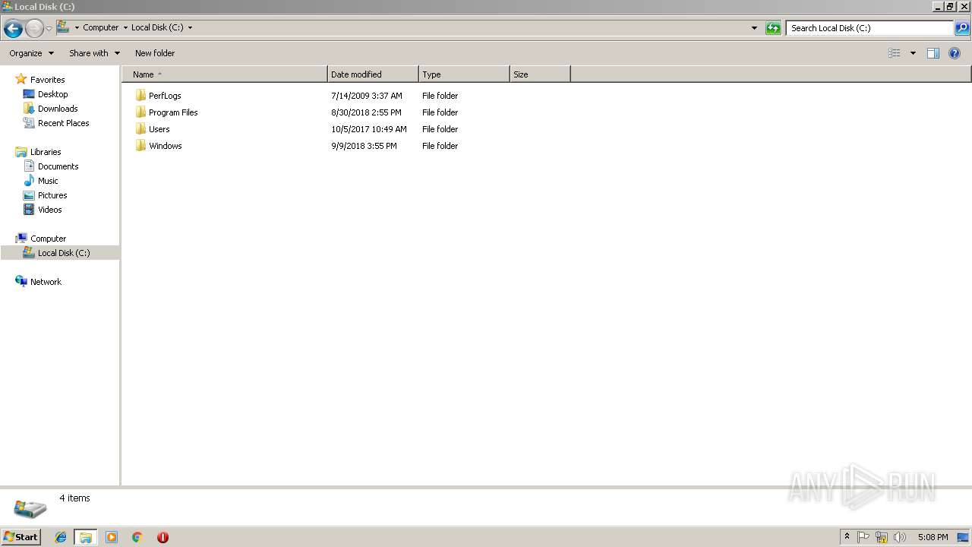This screenshot has height=547, width=972.
Task: Open the Documents library
Action: point(58,166)
